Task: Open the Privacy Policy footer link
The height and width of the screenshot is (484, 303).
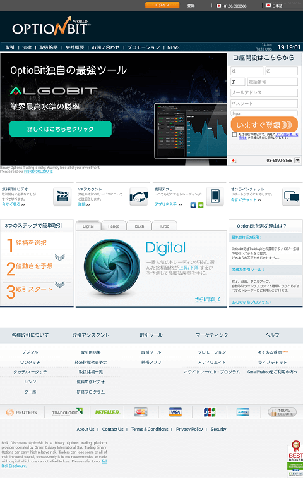Action: tap(189, 429)
